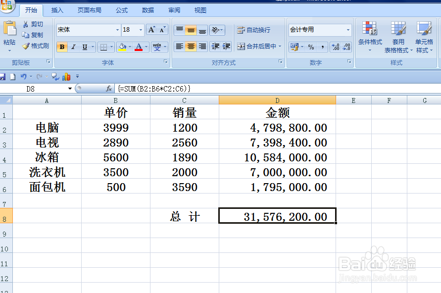441x293 pixels.
Task: Open the Name Box dropdown arrow
Action: [70, 89]
